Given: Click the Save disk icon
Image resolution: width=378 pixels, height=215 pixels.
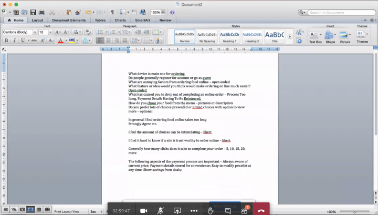Looking at the screenshot, I should pos(34,12).
